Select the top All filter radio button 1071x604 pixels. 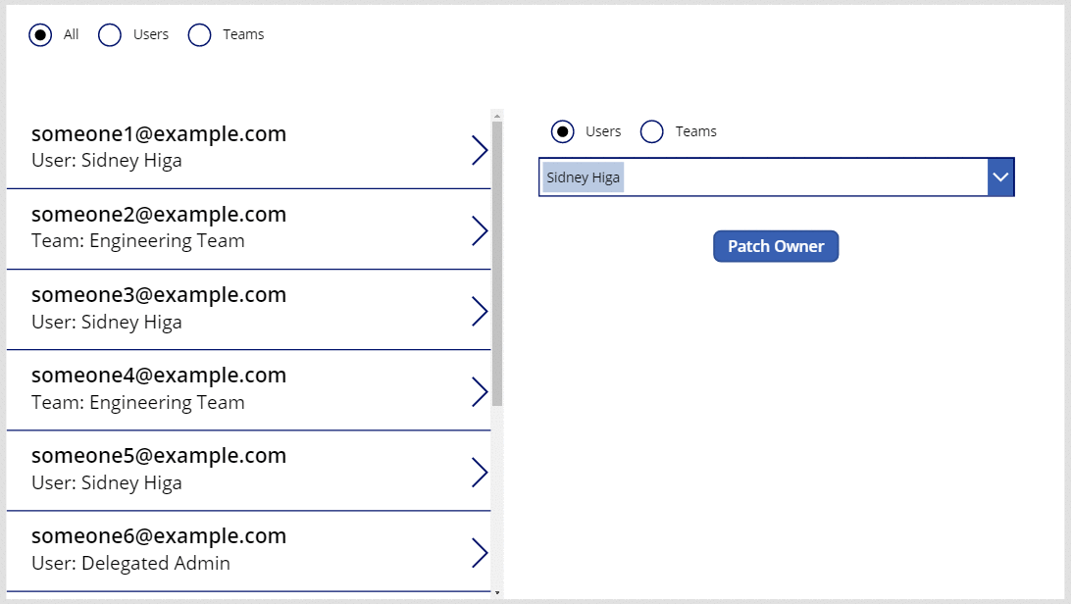click(x=41, y=35)
